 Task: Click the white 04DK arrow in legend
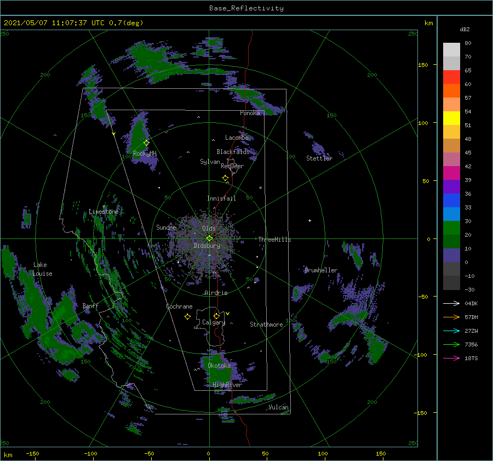(451, 303)
